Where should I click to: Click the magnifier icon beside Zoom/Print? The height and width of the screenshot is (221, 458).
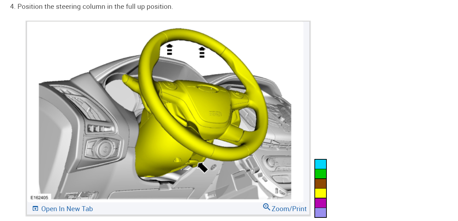click(x=267, y=207)
